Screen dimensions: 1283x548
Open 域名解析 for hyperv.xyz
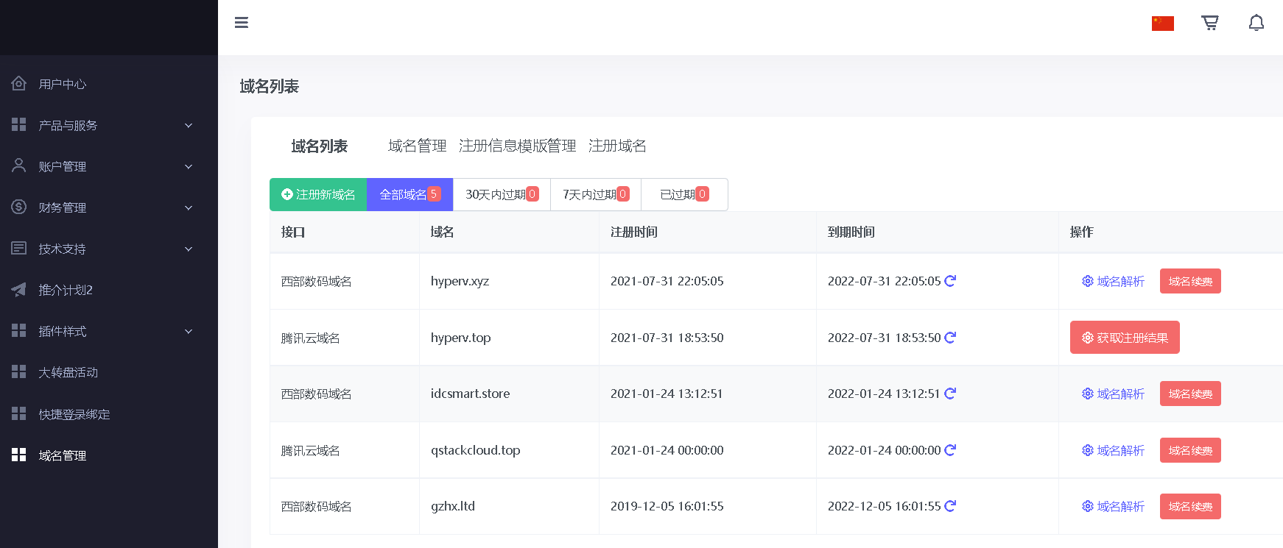tap(1113, 281)
